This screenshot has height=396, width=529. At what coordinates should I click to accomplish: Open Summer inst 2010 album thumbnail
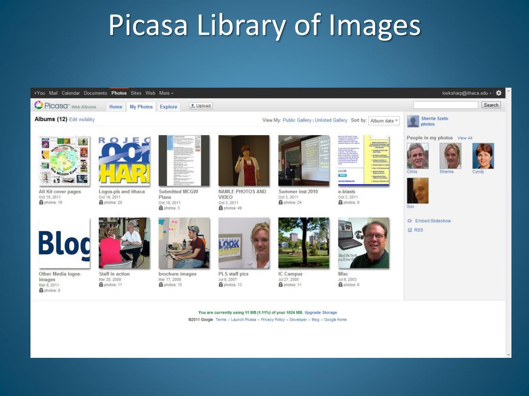[x=304, y=161]
